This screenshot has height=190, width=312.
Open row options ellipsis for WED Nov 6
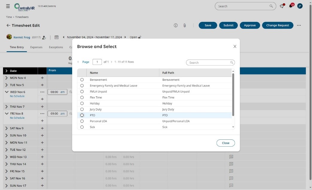[x=42, y=92]
